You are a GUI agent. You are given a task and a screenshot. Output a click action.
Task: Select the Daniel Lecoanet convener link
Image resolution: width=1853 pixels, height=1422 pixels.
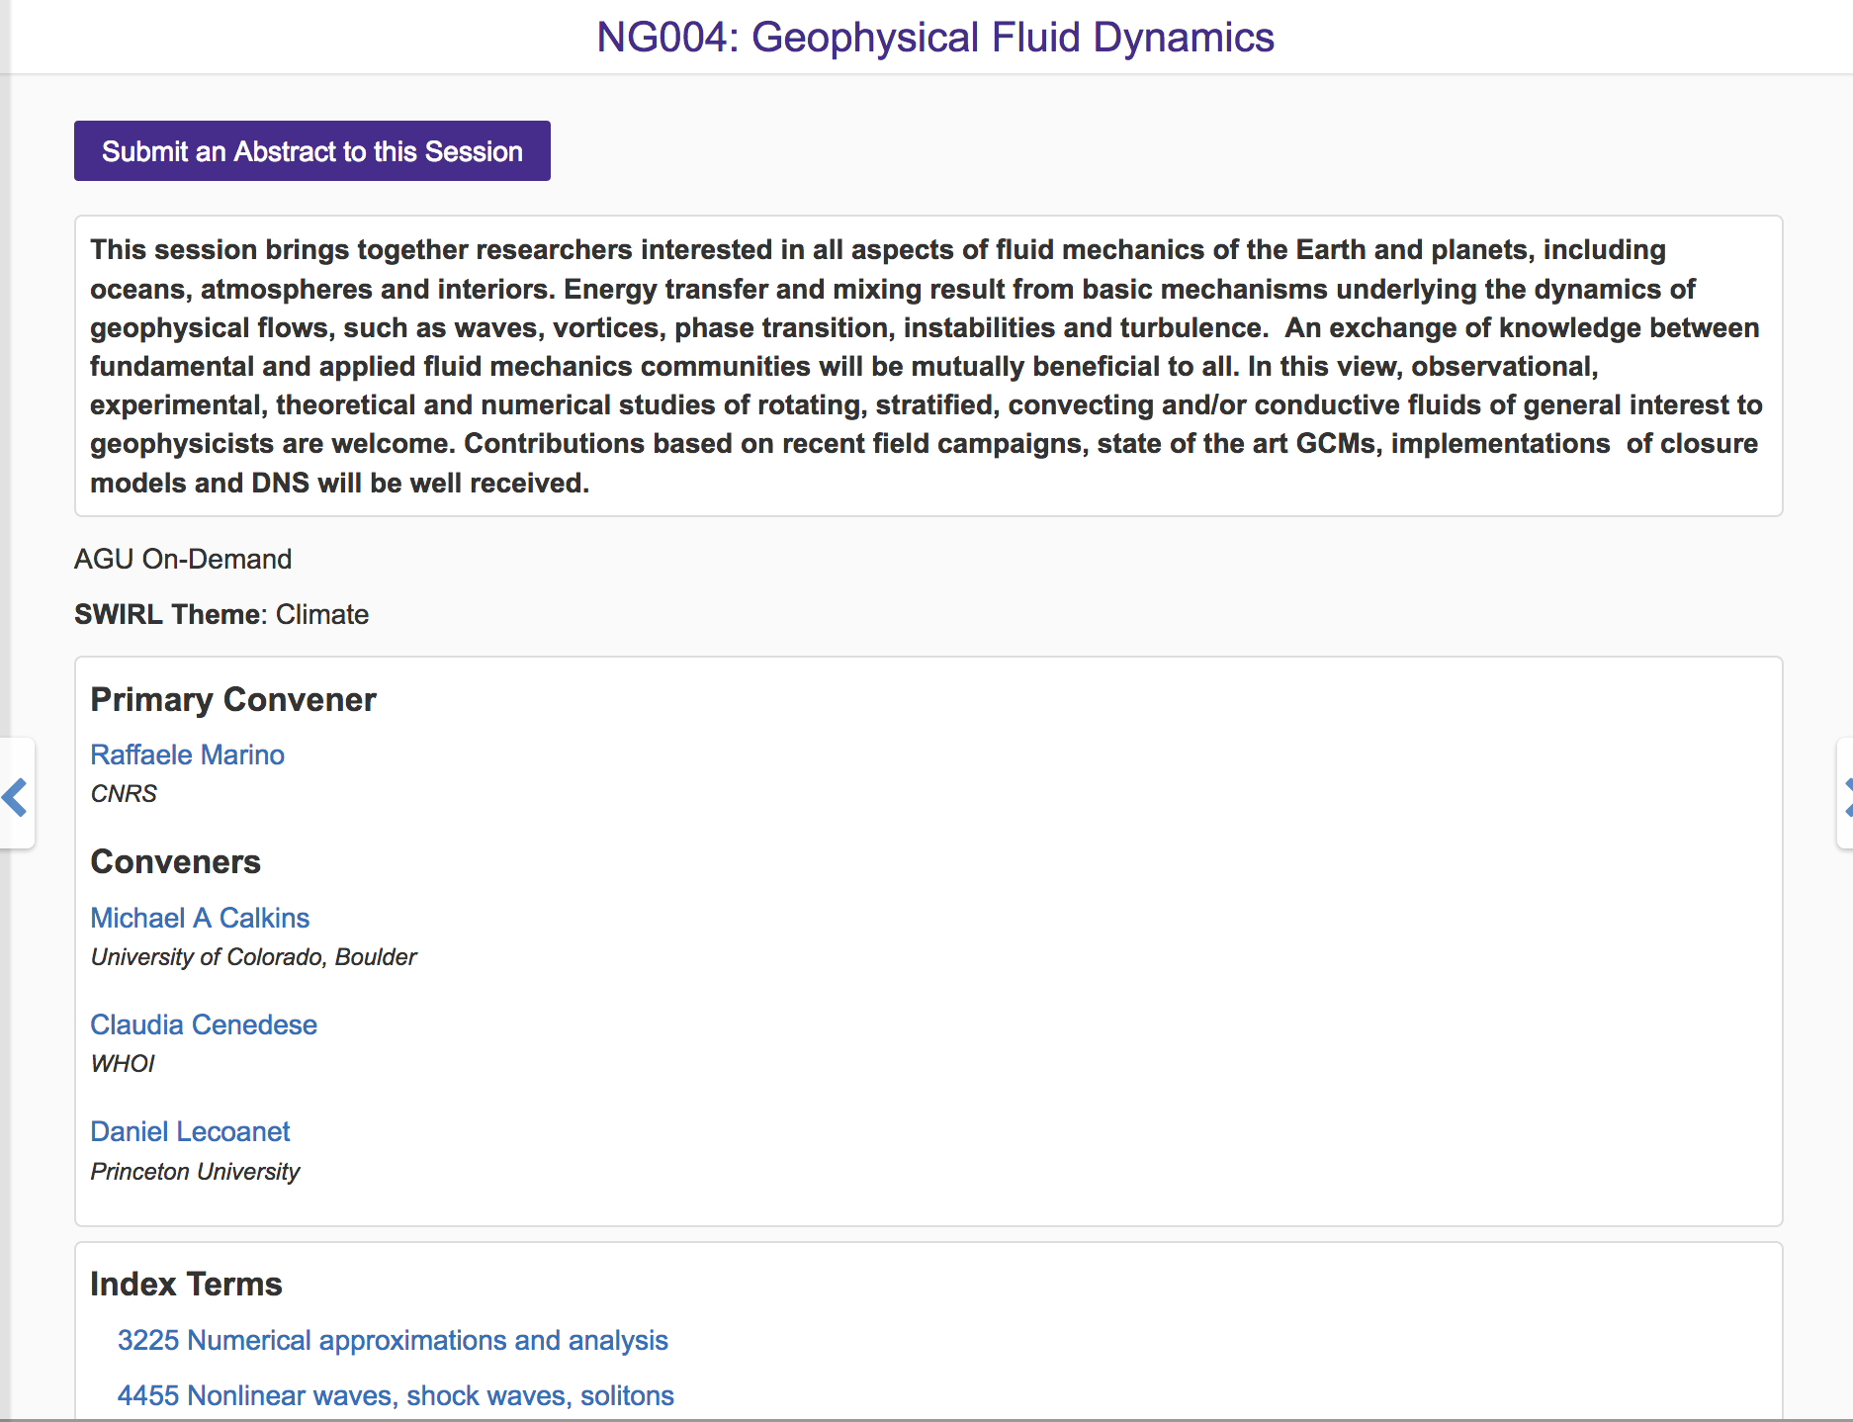(190, 1131)
